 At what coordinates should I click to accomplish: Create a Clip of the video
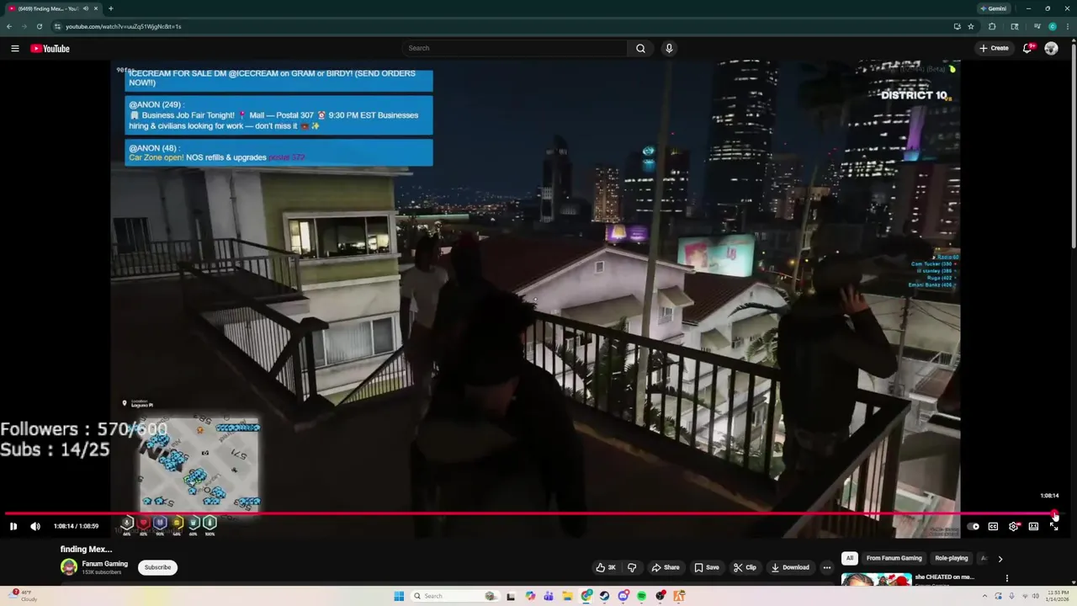pyautogui.click(x=745, y=567)
